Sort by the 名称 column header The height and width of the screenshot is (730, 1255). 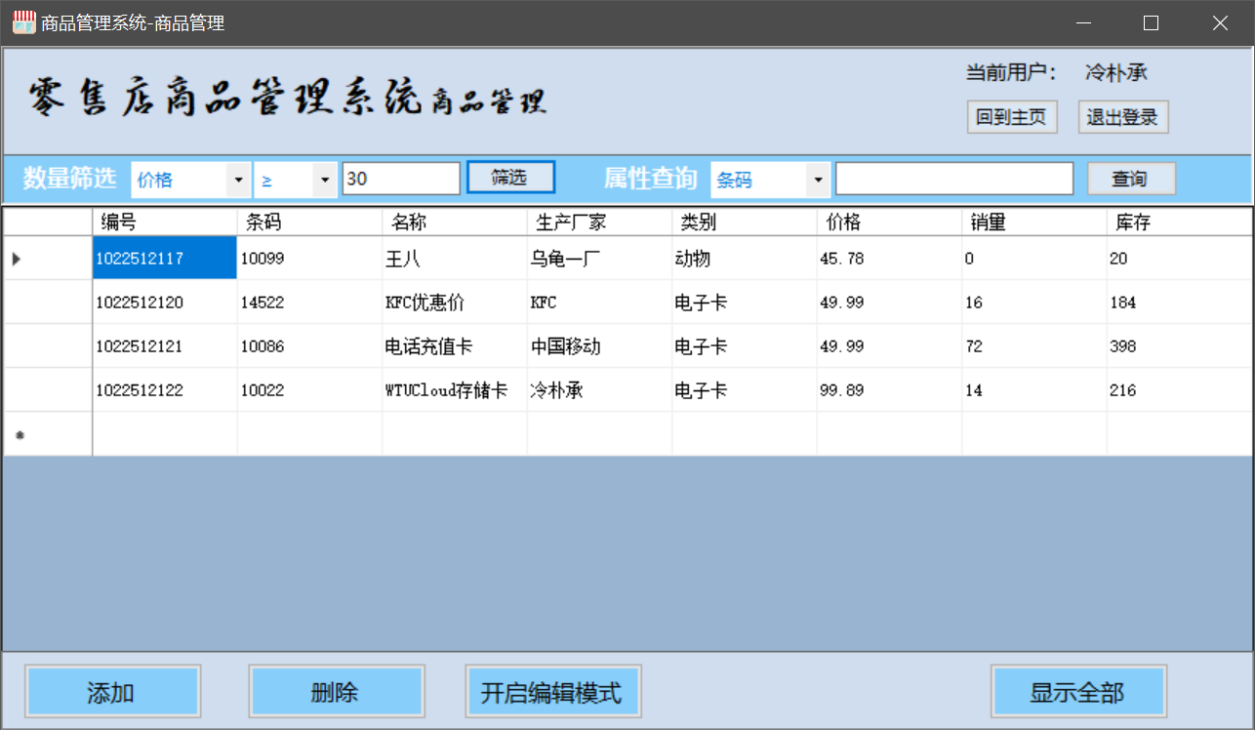coord(455,223)
